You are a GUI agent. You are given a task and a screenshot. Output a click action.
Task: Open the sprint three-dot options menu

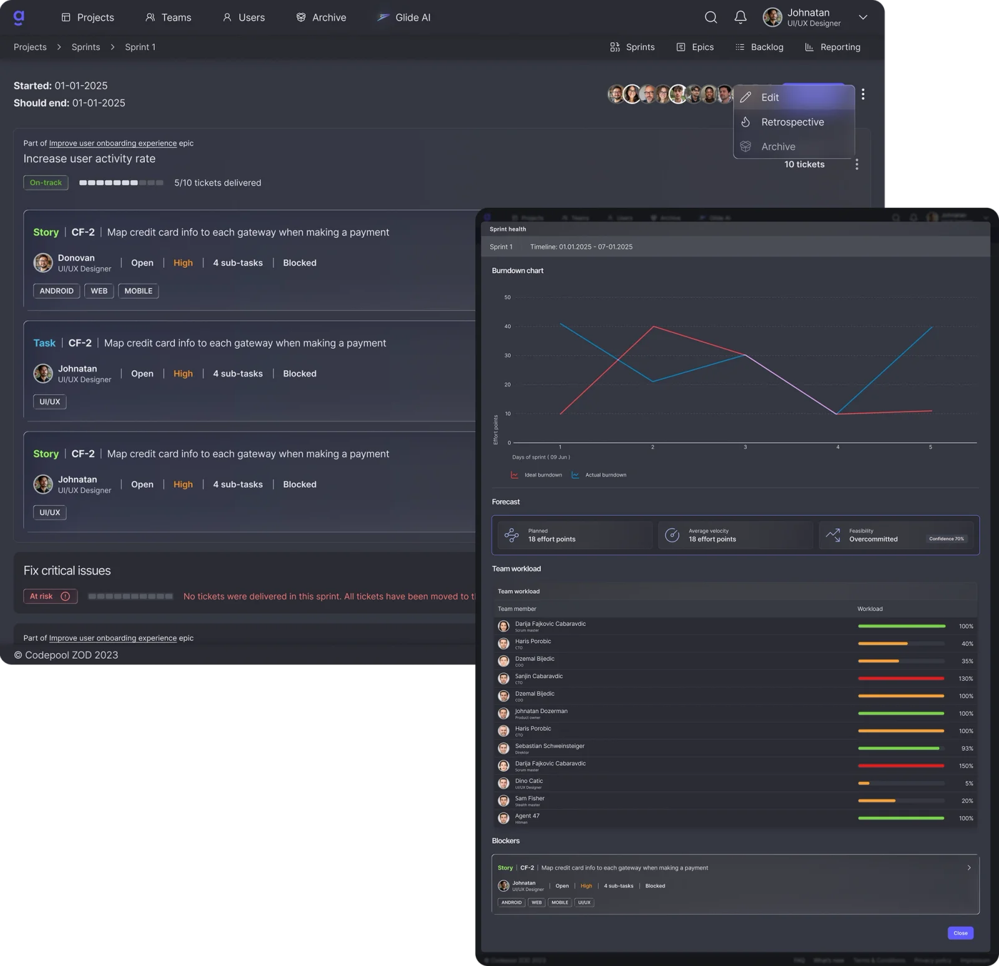point(863,94)
